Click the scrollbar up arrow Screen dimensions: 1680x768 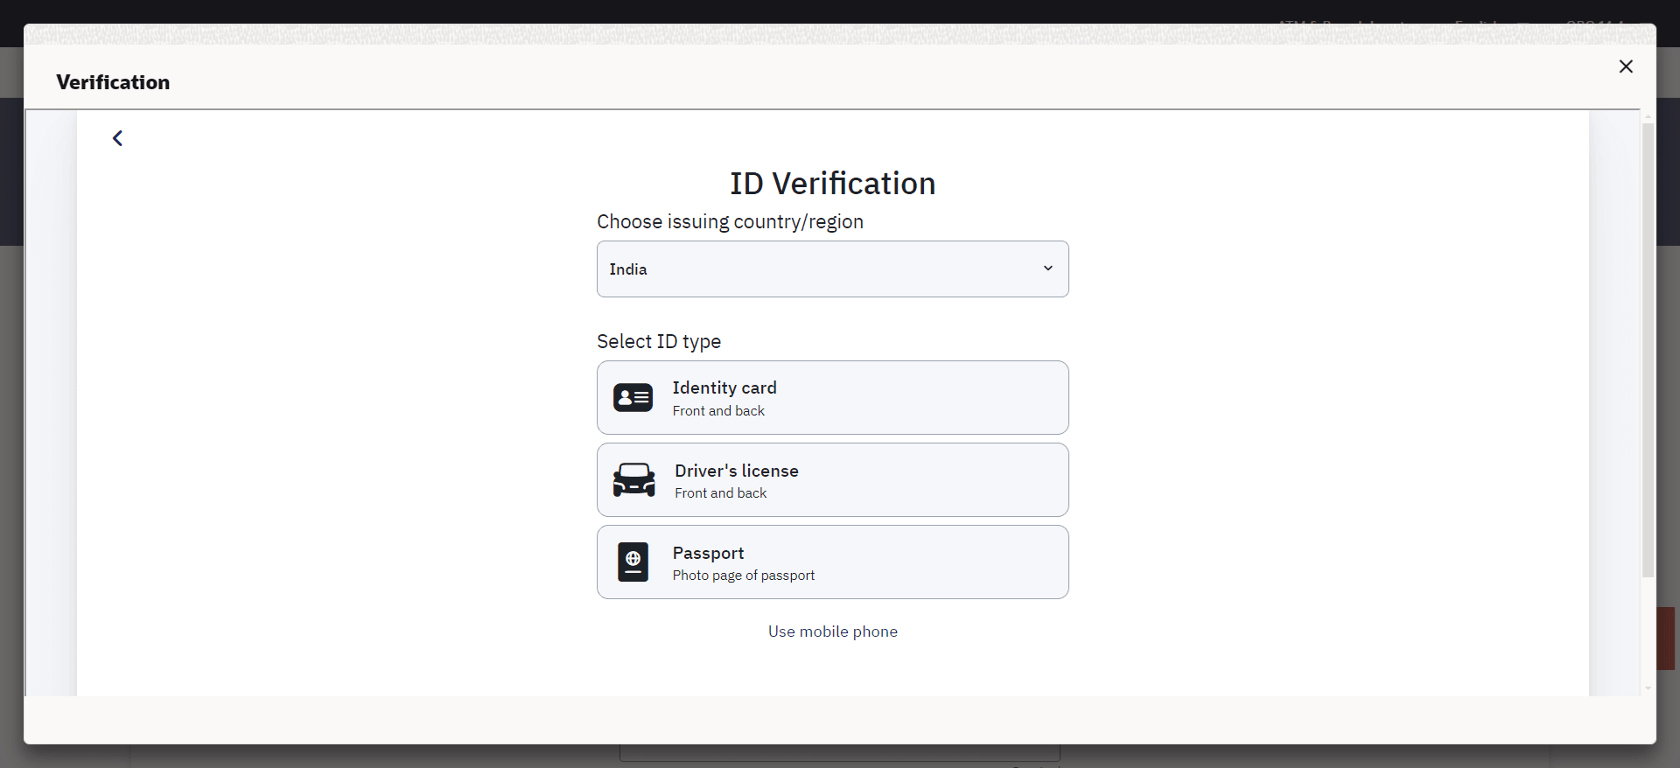[1648, 116]
